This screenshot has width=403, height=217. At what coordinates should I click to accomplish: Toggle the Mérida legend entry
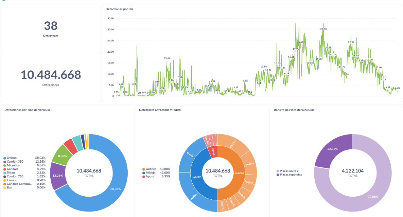click(x=151, y=173)
